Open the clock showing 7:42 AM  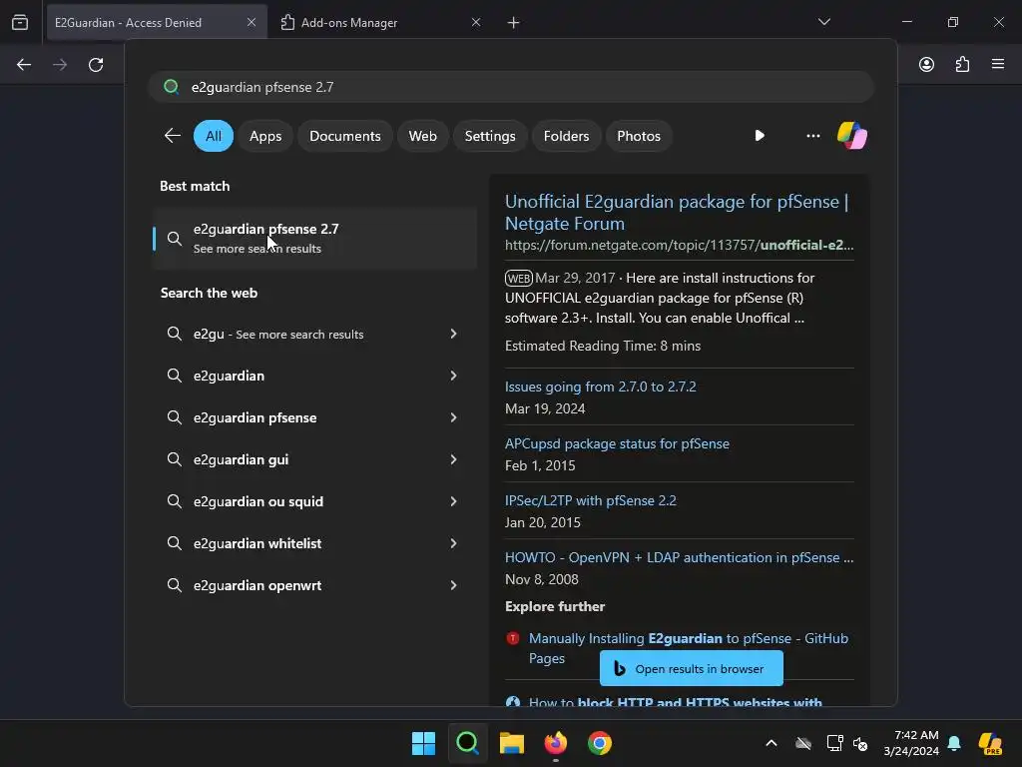pyautogui.click(x=911, y=743)
